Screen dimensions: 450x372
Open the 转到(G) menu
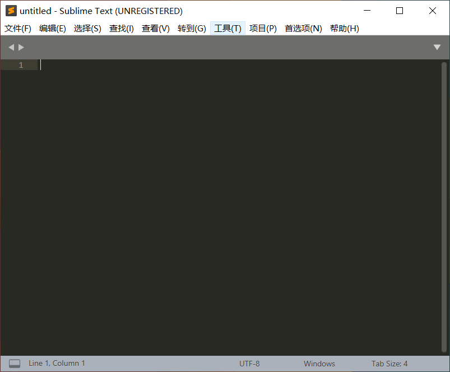click(192, 29)
